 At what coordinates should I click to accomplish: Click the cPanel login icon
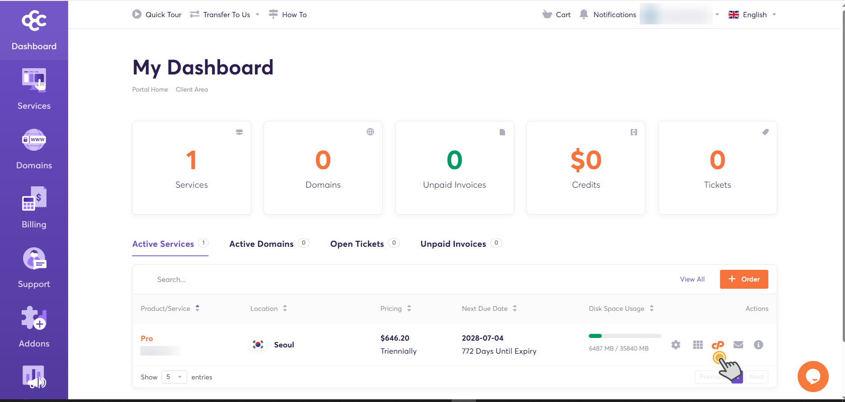(x=718, y=345)
